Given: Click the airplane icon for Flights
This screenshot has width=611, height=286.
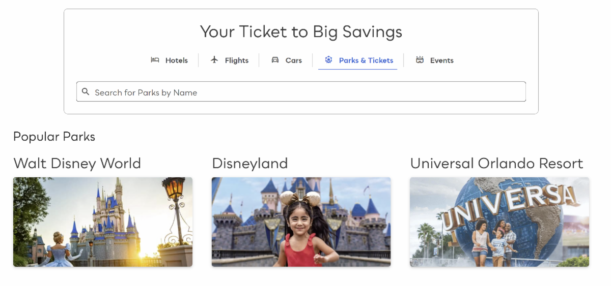Looking at the screenshot, I should [214, 60].
